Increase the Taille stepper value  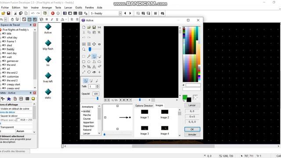click(x=97, y=86)
